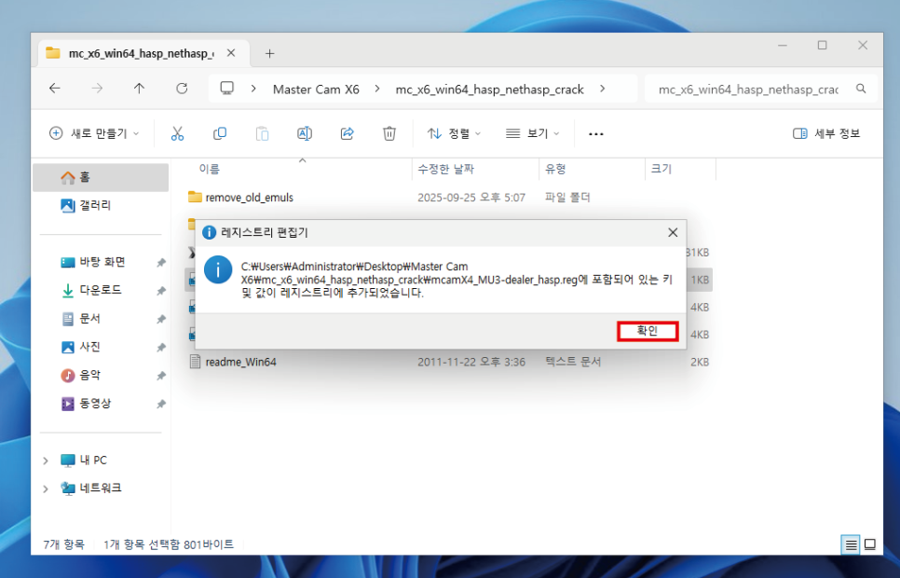Click the Paste icon in toolbar
This screenshot has width=900, height=578.
(x=263, y=134)
